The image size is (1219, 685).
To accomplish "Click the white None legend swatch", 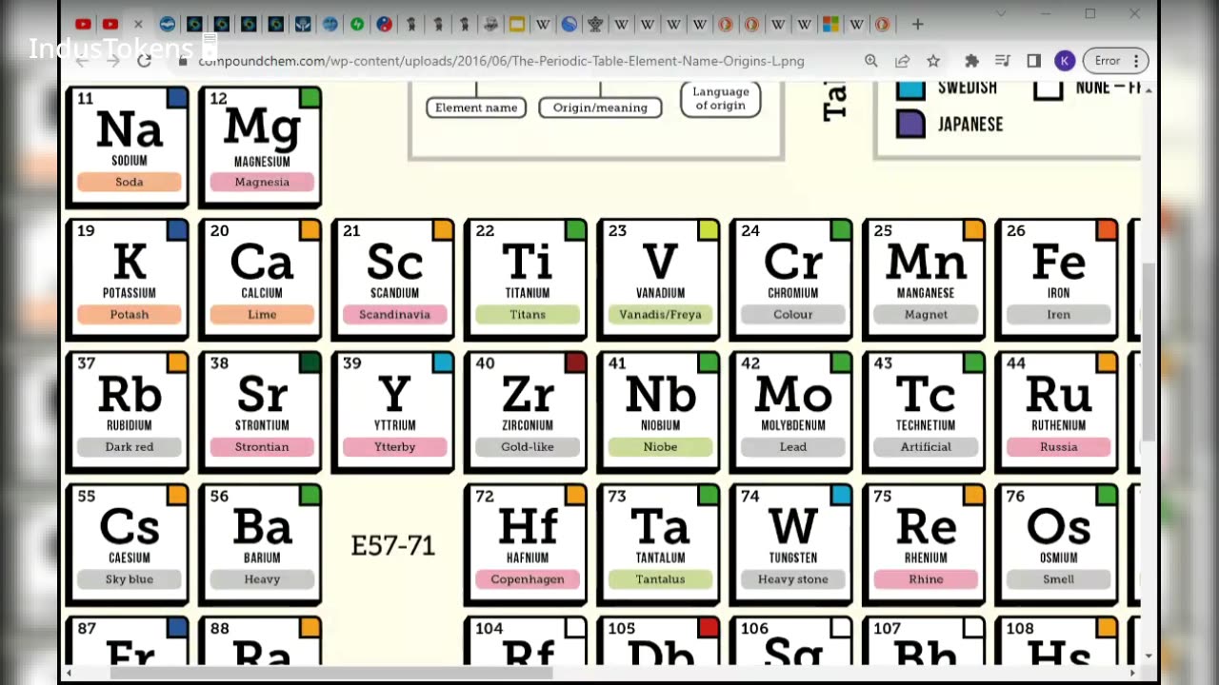I will coord(1049,89).
